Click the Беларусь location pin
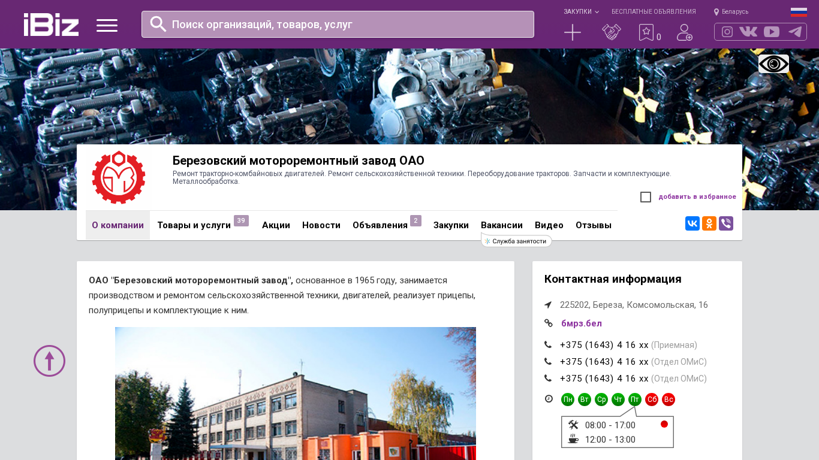 pos(716,12)
